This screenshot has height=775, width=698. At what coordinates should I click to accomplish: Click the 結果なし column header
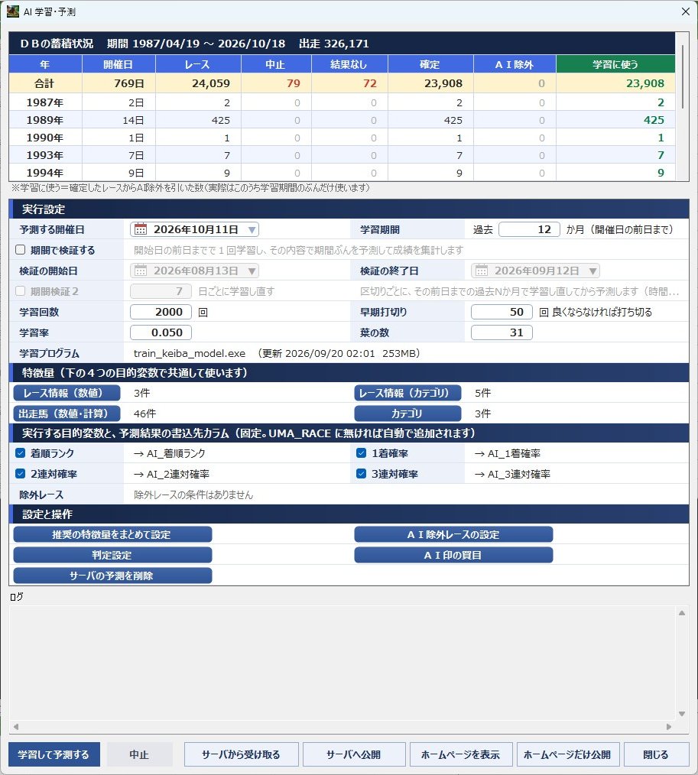(x=349, y=64)
